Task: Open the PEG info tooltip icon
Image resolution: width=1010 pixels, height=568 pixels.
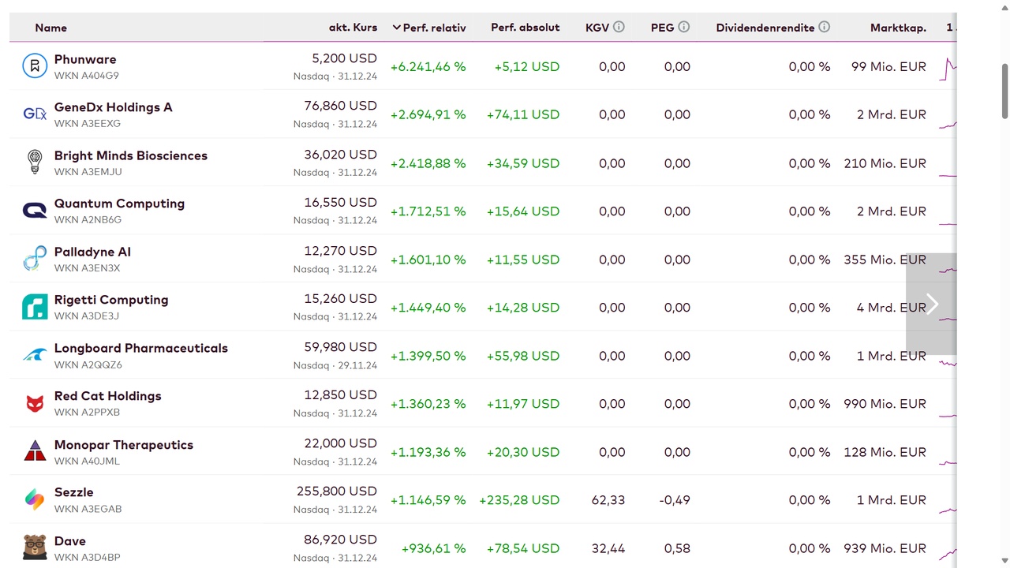Action: coord(683,27)
